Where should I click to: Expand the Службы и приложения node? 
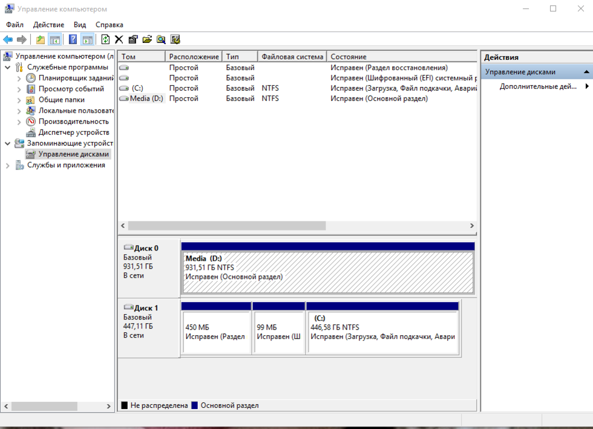(7, 165)
